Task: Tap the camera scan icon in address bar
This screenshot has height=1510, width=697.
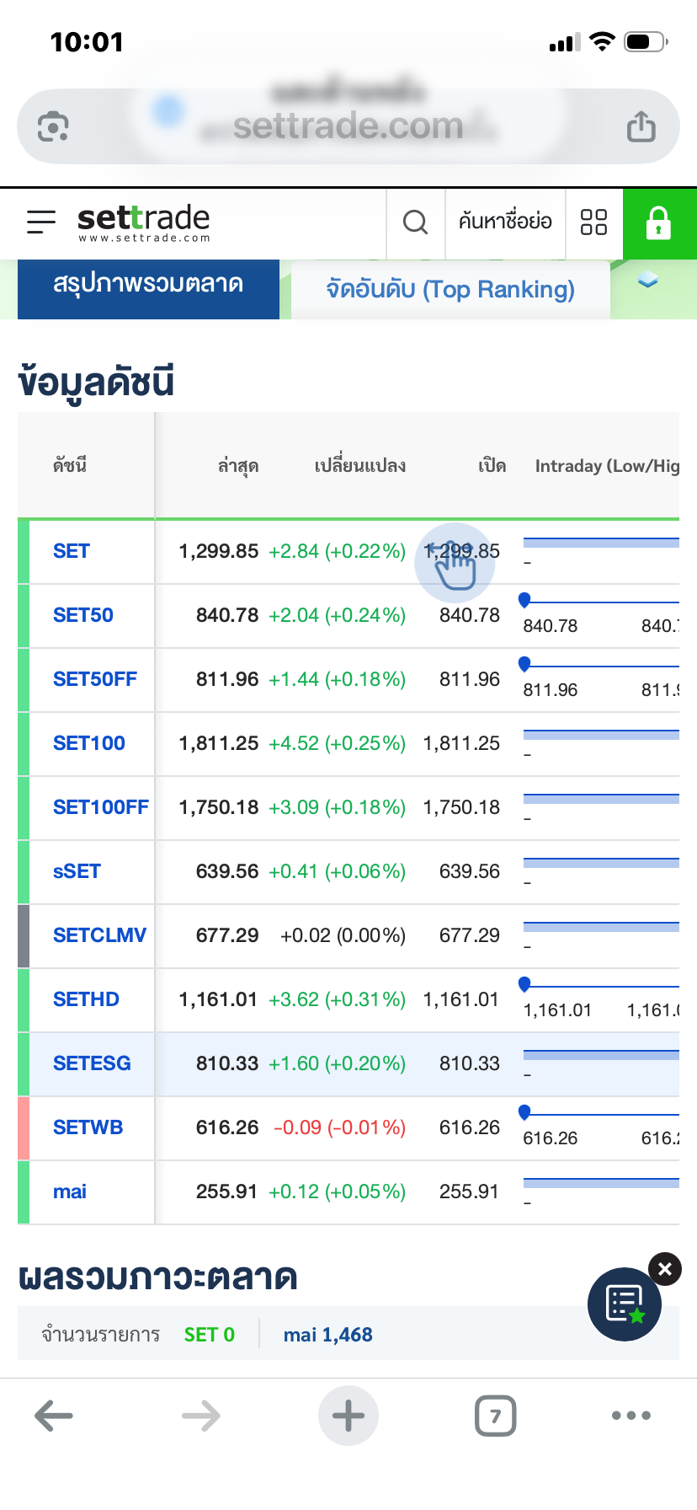Action: pyautogui.click(x=53, y=127)
